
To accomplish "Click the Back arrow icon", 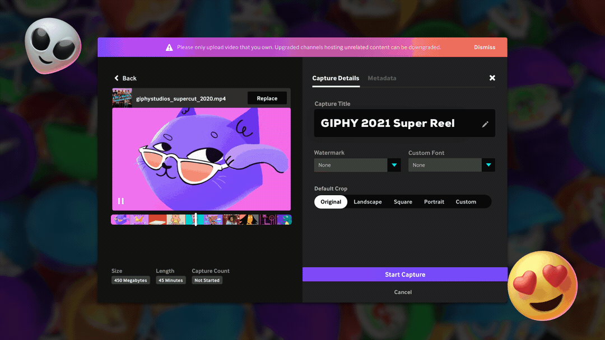I will pos(116,78).
